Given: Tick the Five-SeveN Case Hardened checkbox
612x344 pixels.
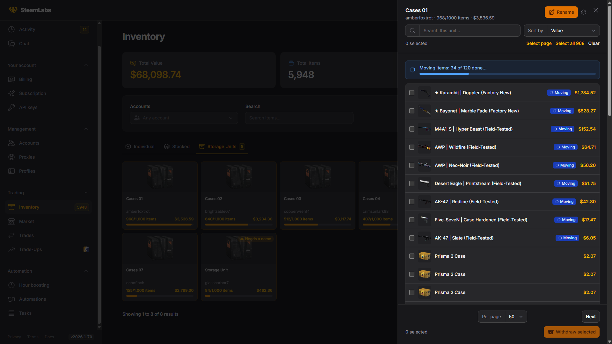Looking at the screenshot, I should pyautogui.click(x=412, y=220).
